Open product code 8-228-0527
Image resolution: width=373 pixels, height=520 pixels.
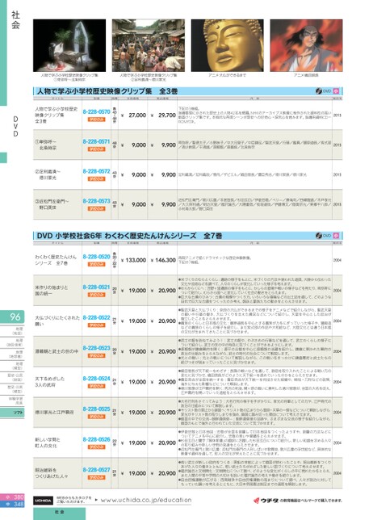[x=97, y=470]
